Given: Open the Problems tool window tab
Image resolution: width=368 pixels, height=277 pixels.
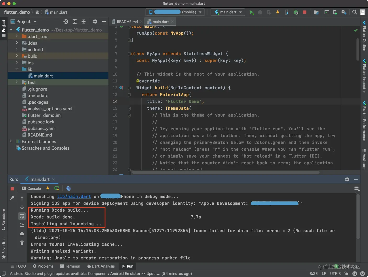Looking at the screenshot, I should (x=43, y=266).
